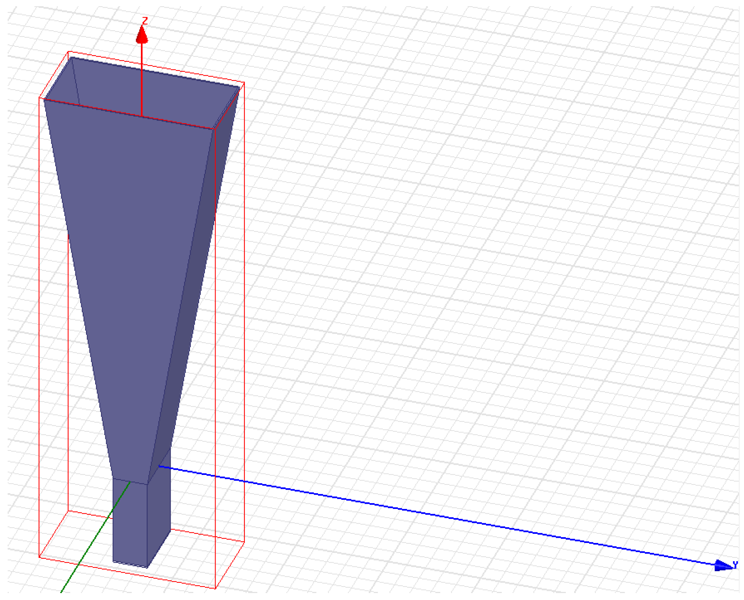
Task: Click the Y axis label letter
Action: 735,565
